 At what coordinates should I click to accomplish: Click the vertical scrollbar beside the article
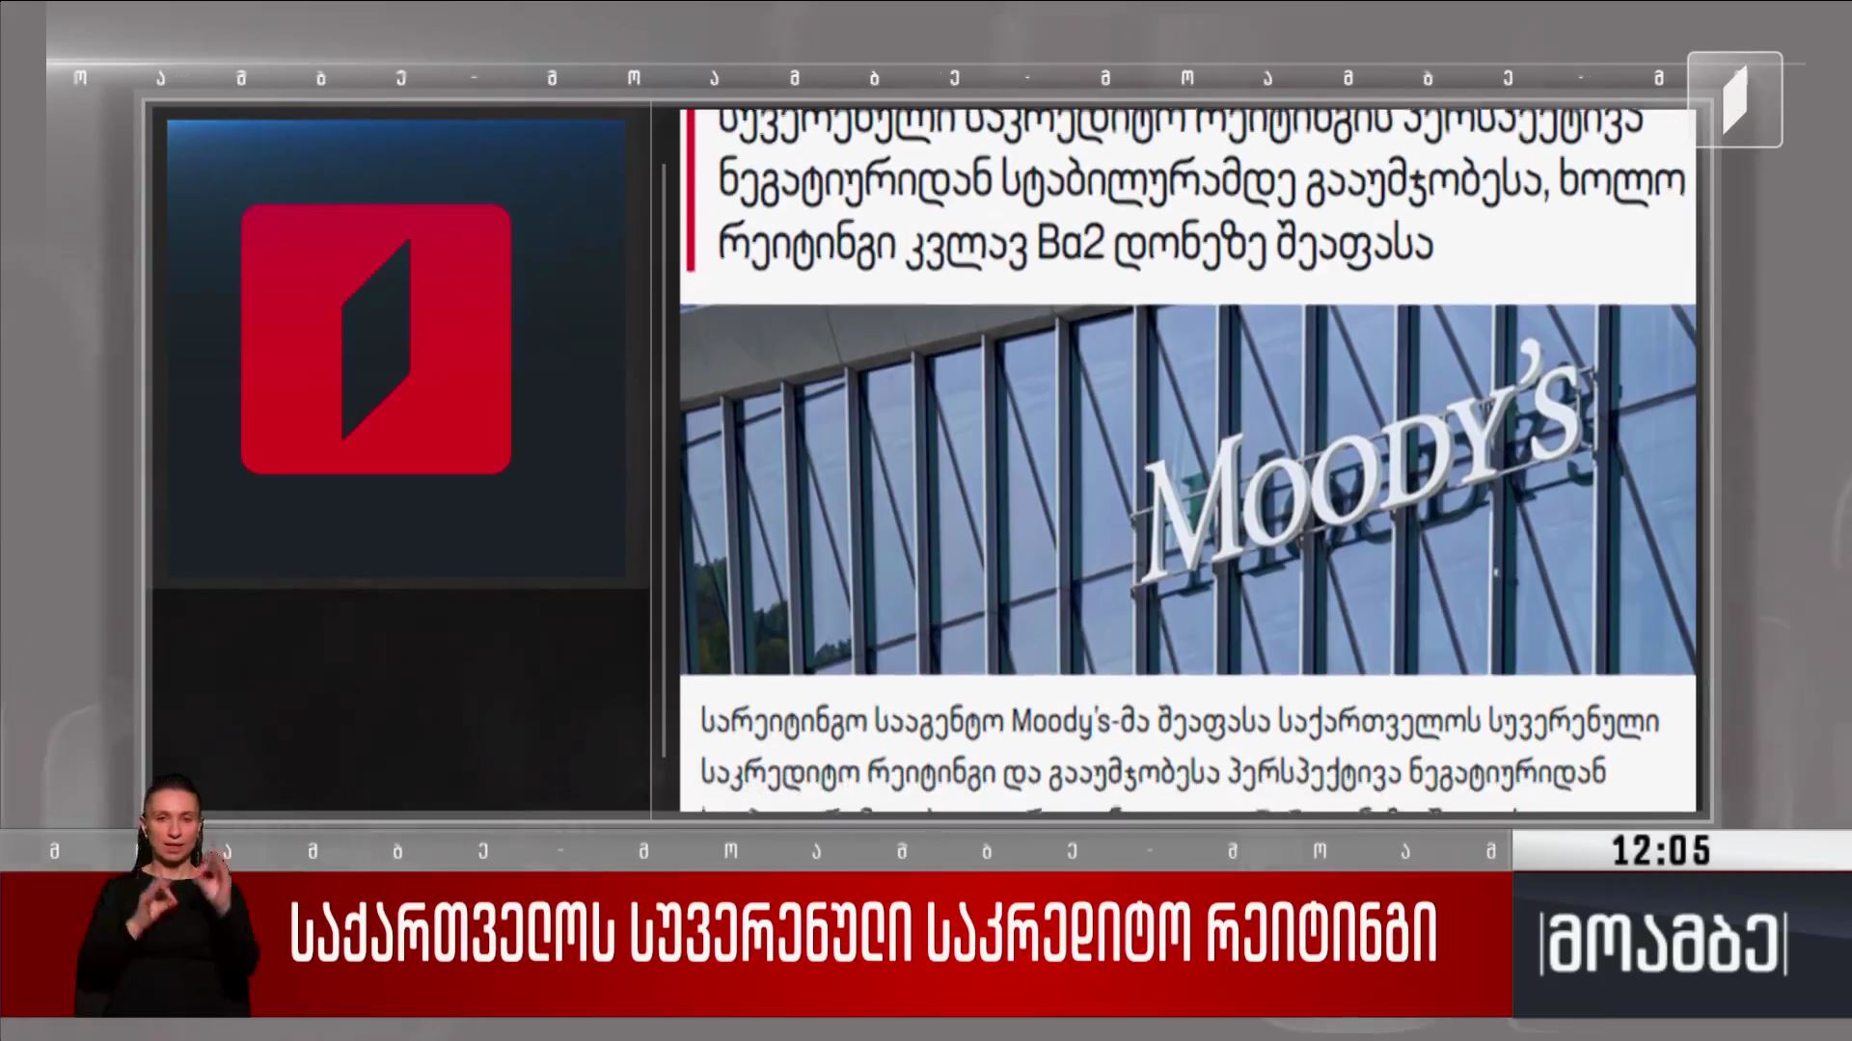tap(664, 461)
